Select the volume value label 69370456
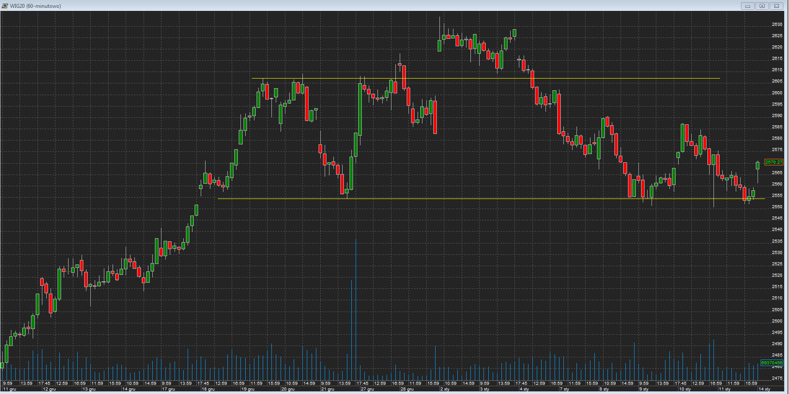 (772, 363)
